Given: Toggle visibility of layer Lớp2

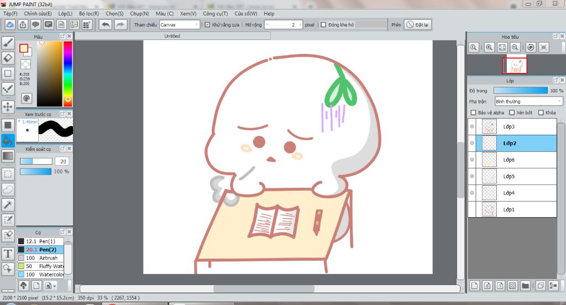Looking at the screenshot, I should click(x=472, y=143).
